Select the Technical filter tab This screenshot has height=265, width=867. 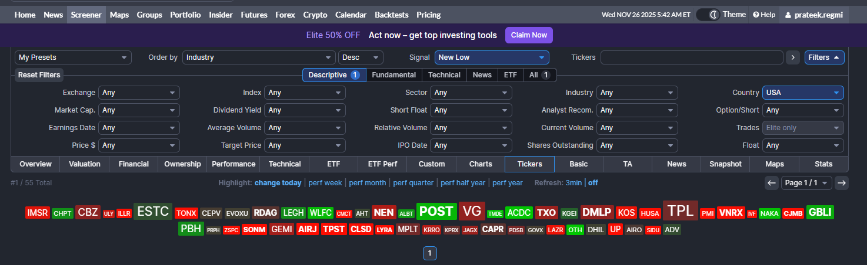444,75
